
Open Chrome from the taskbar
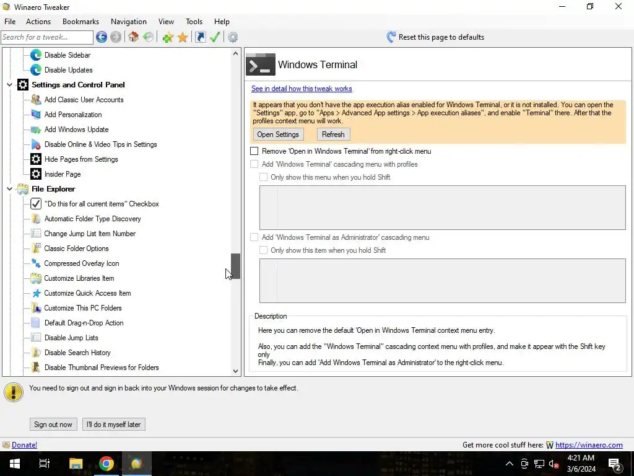coord(106,464)
